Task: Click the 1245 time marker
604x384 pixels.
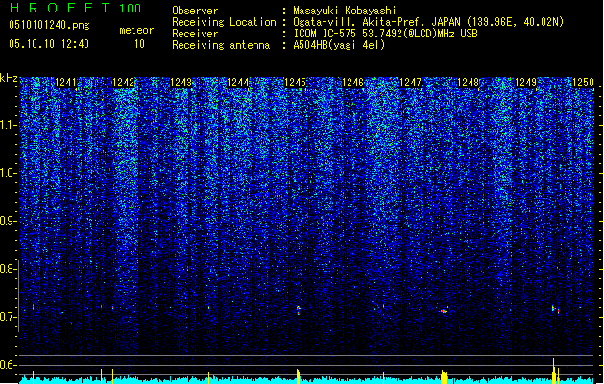Action: [296, 83]
